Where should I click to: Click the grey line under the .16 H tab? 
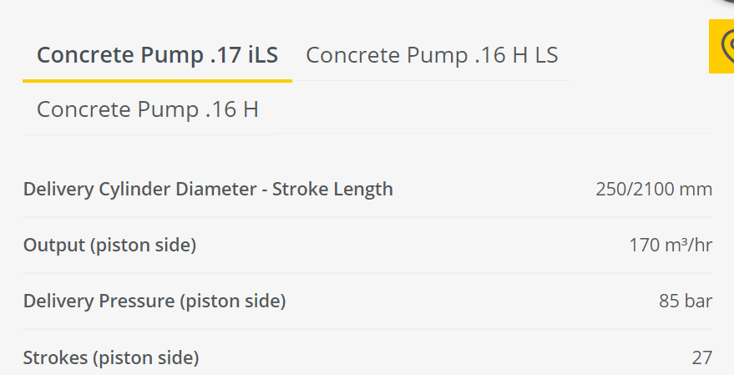(x=148, y=134)
